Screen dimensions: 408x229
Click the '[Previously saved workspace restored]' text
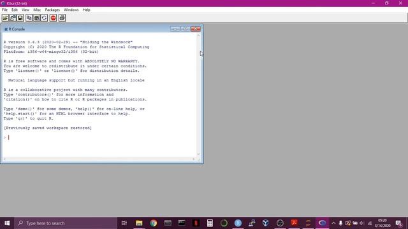pos(48,128)
